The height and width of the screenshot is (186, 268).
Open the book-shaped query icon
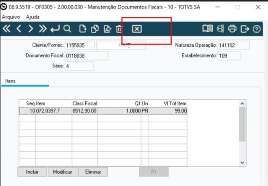pyautogui.click(x=207, y=29)
